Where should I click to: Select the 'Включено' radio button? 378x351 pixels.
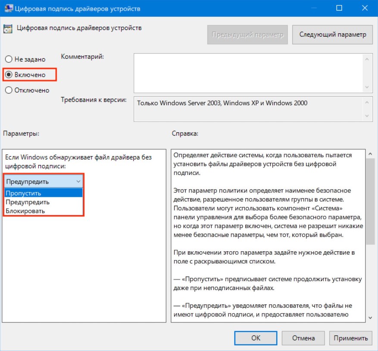coord(9,75)
